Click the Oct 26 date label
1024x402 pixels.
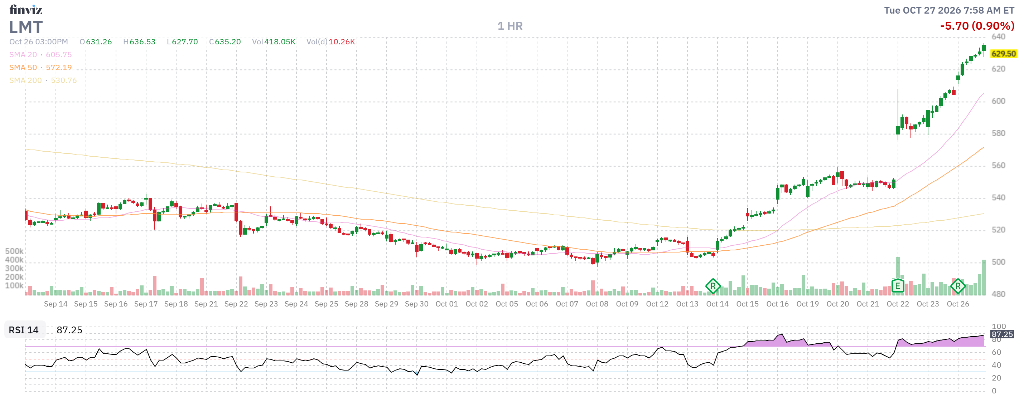(x=958, y=304)
